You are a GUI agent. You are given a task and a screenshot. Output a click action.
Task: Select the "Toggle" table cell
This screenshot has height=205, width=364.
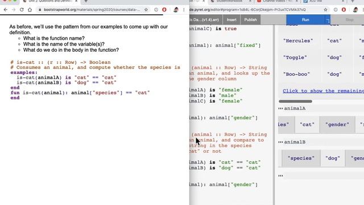[295, 58]
